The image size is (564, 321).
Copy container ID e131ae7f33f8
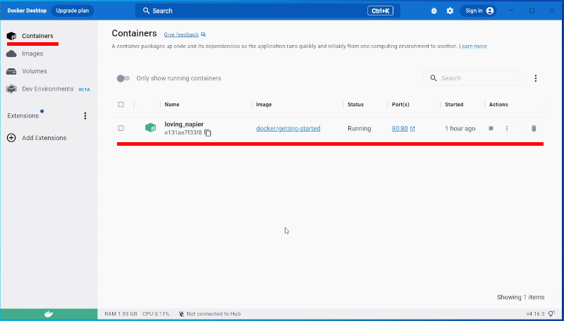coord(208,133)
